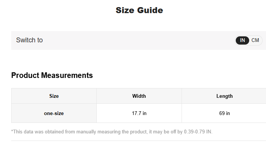Click the 'Switch to' label
Screen dimensions: 266x154
click(x=29, y=40)
